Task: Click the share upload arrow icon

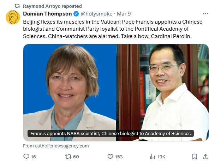Action: point(205,157)
